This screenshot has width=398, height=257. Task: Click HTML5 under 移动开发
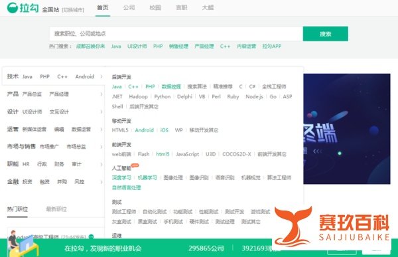[120, 130]
